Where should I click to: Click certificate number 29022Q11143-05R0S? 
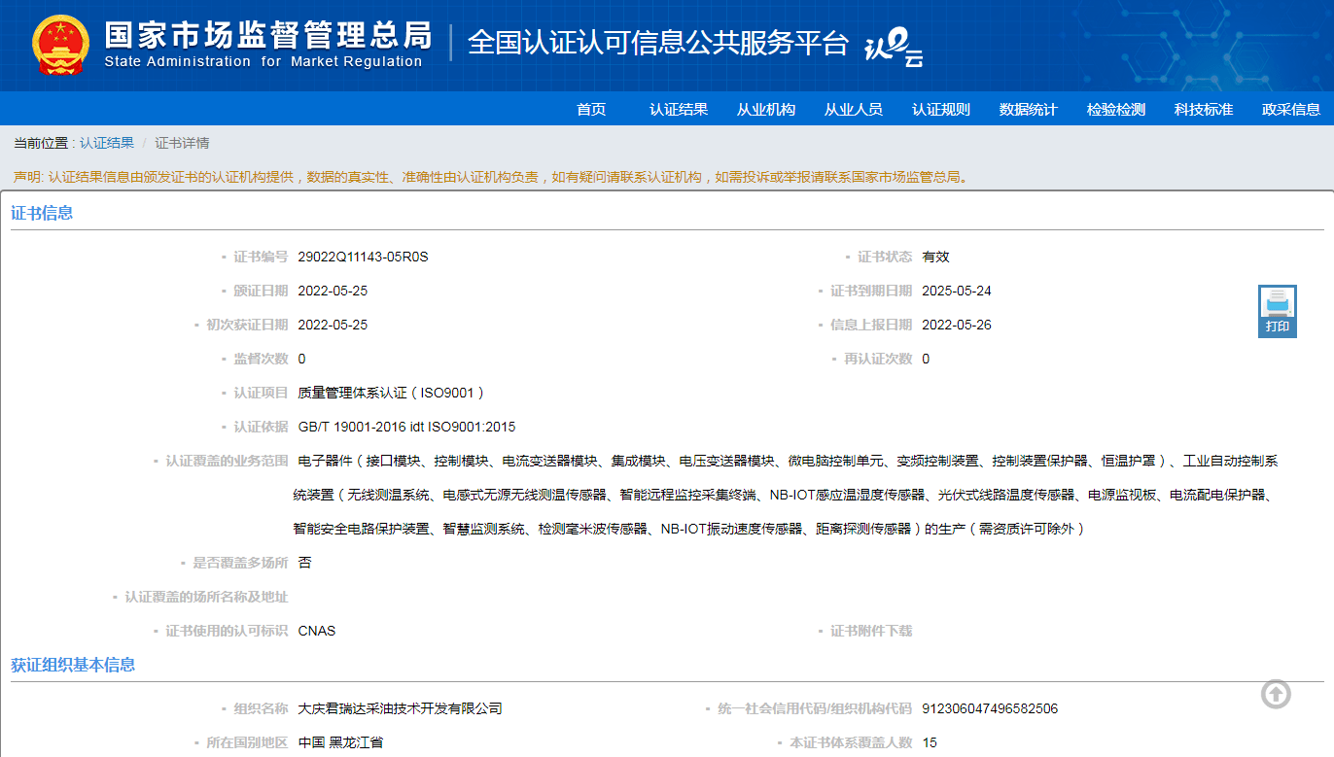[363, 257]
